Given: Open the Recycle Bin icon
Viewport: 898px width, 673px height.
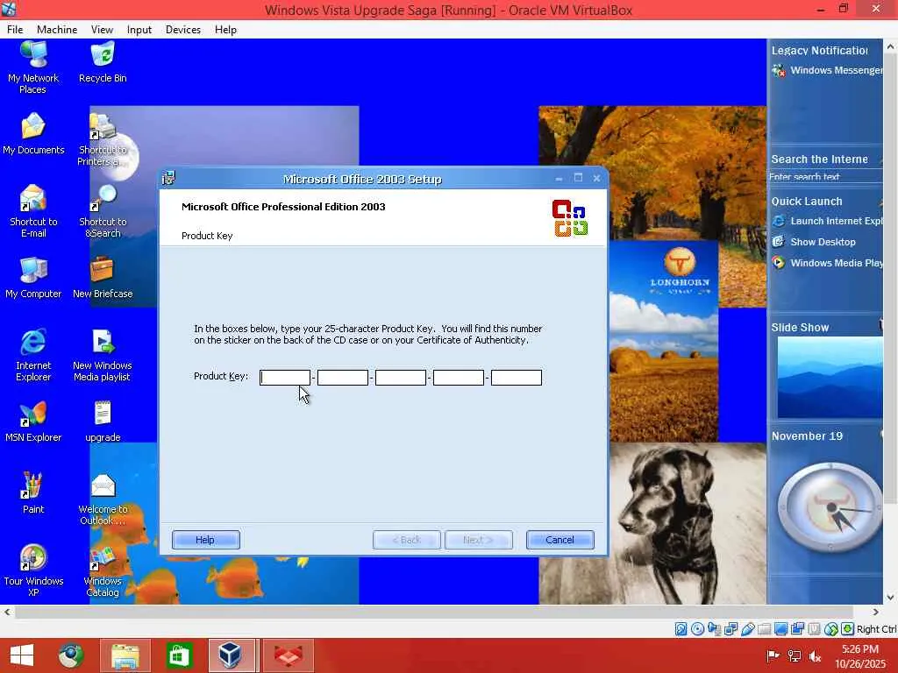Looking at the screenshot, I should [x=103, y=63].
